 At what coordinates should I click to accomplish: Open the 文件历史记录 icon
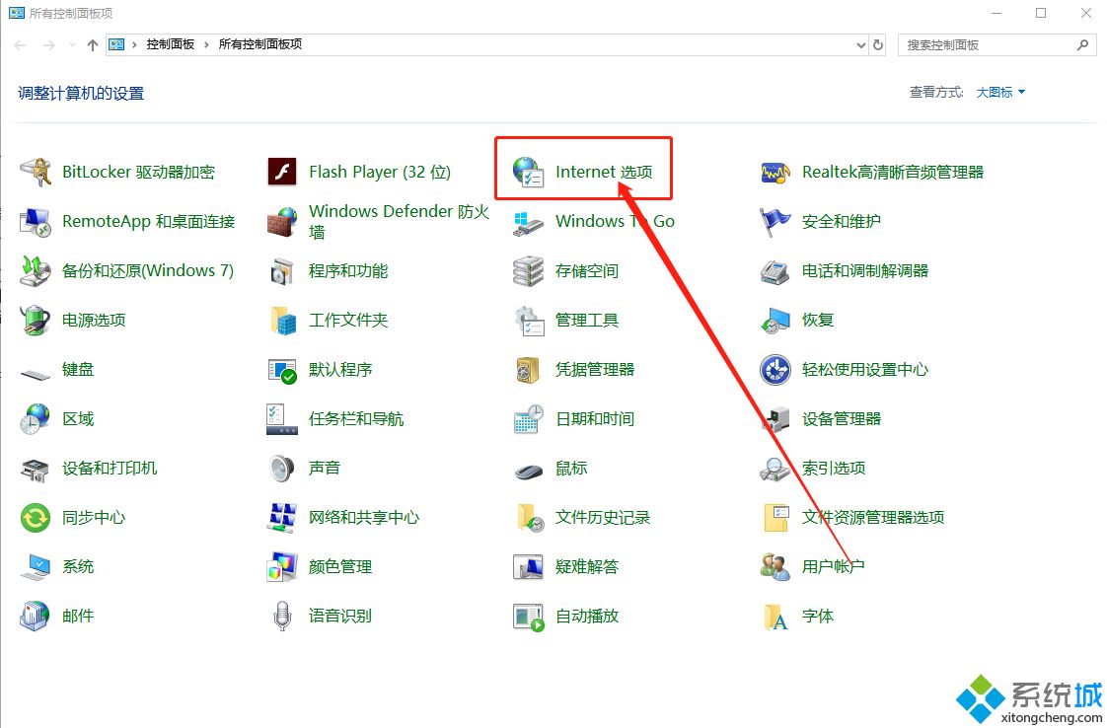[530, 518]
